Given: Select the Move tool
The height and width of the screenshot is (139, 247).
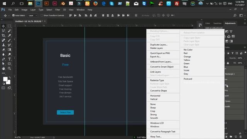Looking at the screenshot, I should pos(3,26).
